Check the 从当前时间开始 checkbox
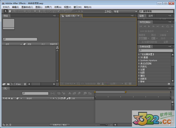Viewport: 176px width, 128px height. [x=140, y=42]
